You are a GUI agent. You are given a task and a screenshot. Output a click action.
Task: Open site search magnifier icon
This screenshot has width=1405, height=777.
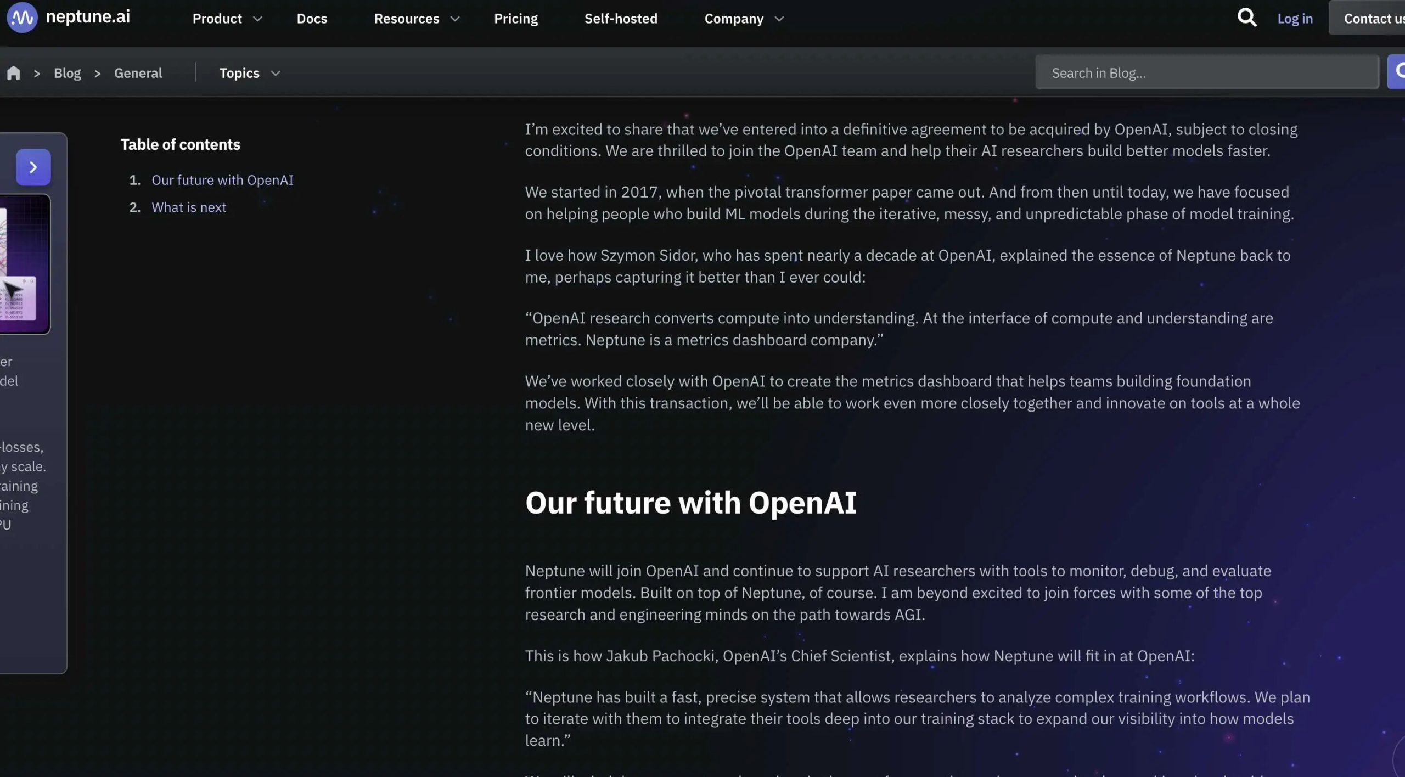pos(1246,18)
